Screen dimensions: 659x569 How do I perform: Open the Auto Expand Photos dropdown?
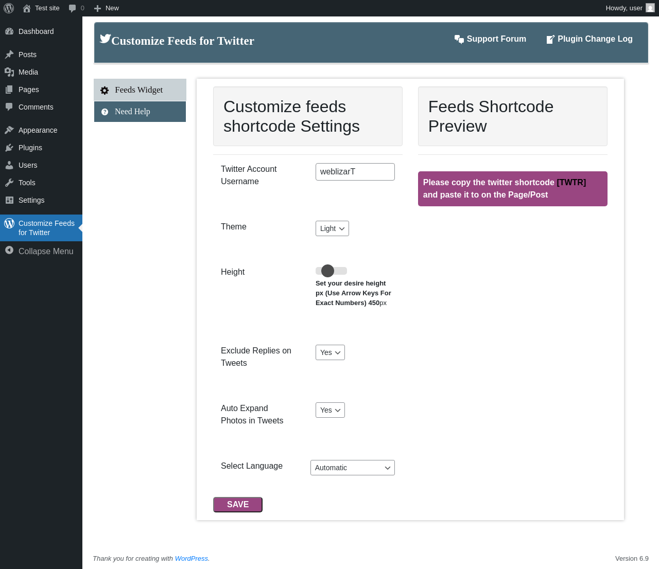(330, 410)
